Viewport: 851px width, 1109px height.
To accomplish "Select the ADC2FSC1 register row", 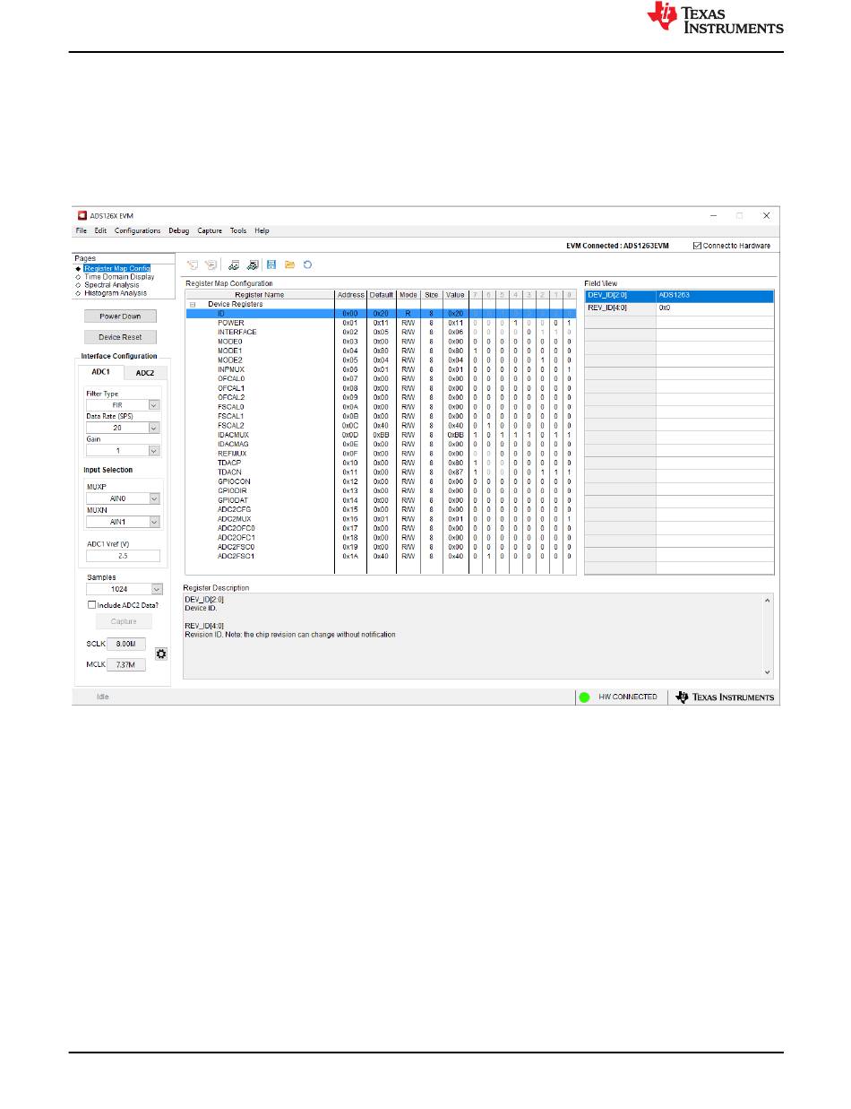I will tap(380, 556).
